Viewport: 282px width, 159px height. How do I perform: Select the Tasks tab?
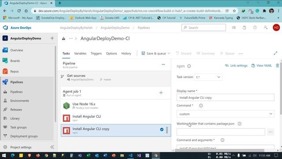[x=66, y=53]
